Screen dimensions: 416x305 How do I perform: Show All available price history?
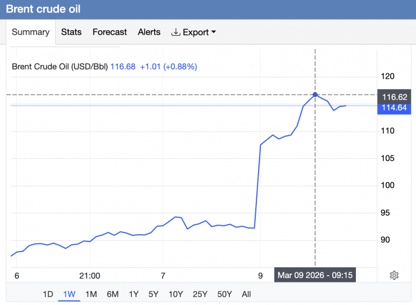[246, 294]
